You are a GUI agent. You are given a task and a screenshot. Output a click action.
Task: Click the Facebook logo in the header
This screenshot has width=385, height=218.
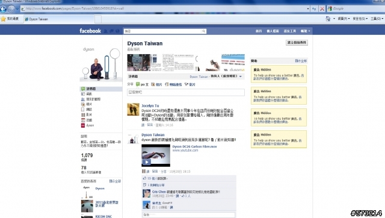click(x=90, y=31)
